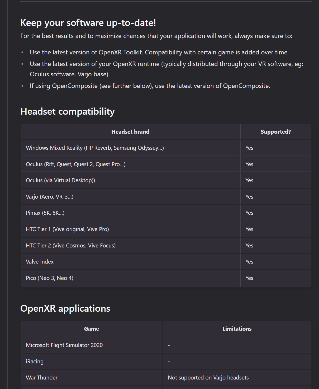
Task: Click the "Keep your software up-to-date!" heading
Action: [x=88, y=23]
